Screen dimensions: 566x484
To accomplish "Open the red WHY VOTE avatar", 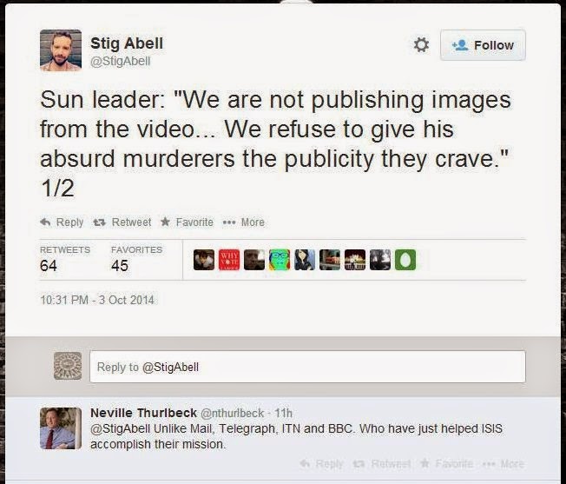I will pyautogui.click(x=229, y=260).
